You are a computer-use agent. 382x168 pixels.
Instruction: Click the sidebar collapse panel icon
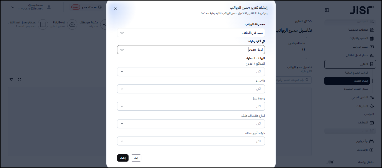pos(327,10)
